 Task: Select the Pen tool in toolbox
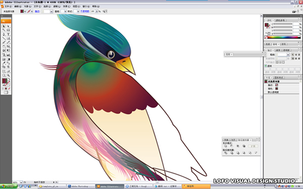(4, 34)
